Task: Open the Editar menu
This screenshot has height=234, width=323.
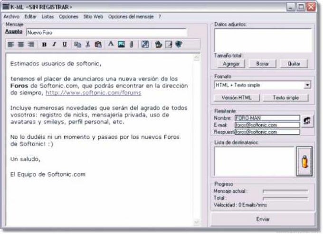Action: coord(30,17)
